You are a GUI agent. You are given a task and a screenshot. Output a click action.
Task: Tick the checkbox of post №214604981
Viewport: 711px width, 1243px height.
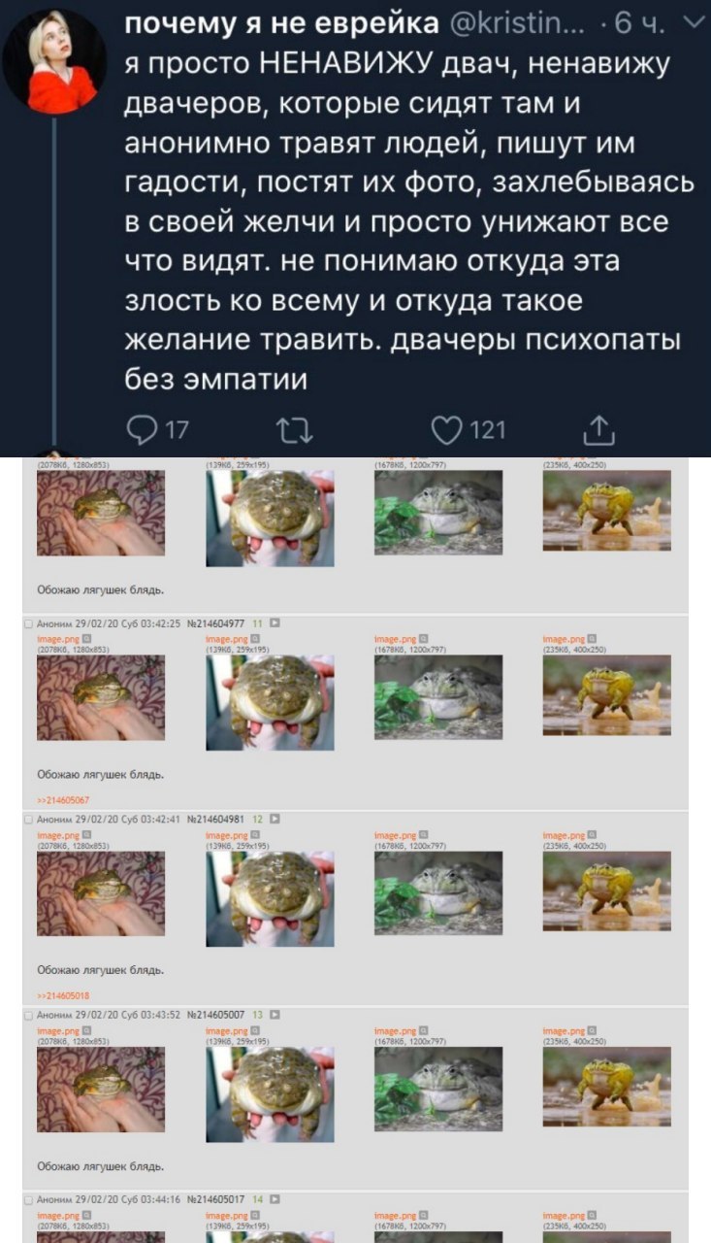coord(28,820)
